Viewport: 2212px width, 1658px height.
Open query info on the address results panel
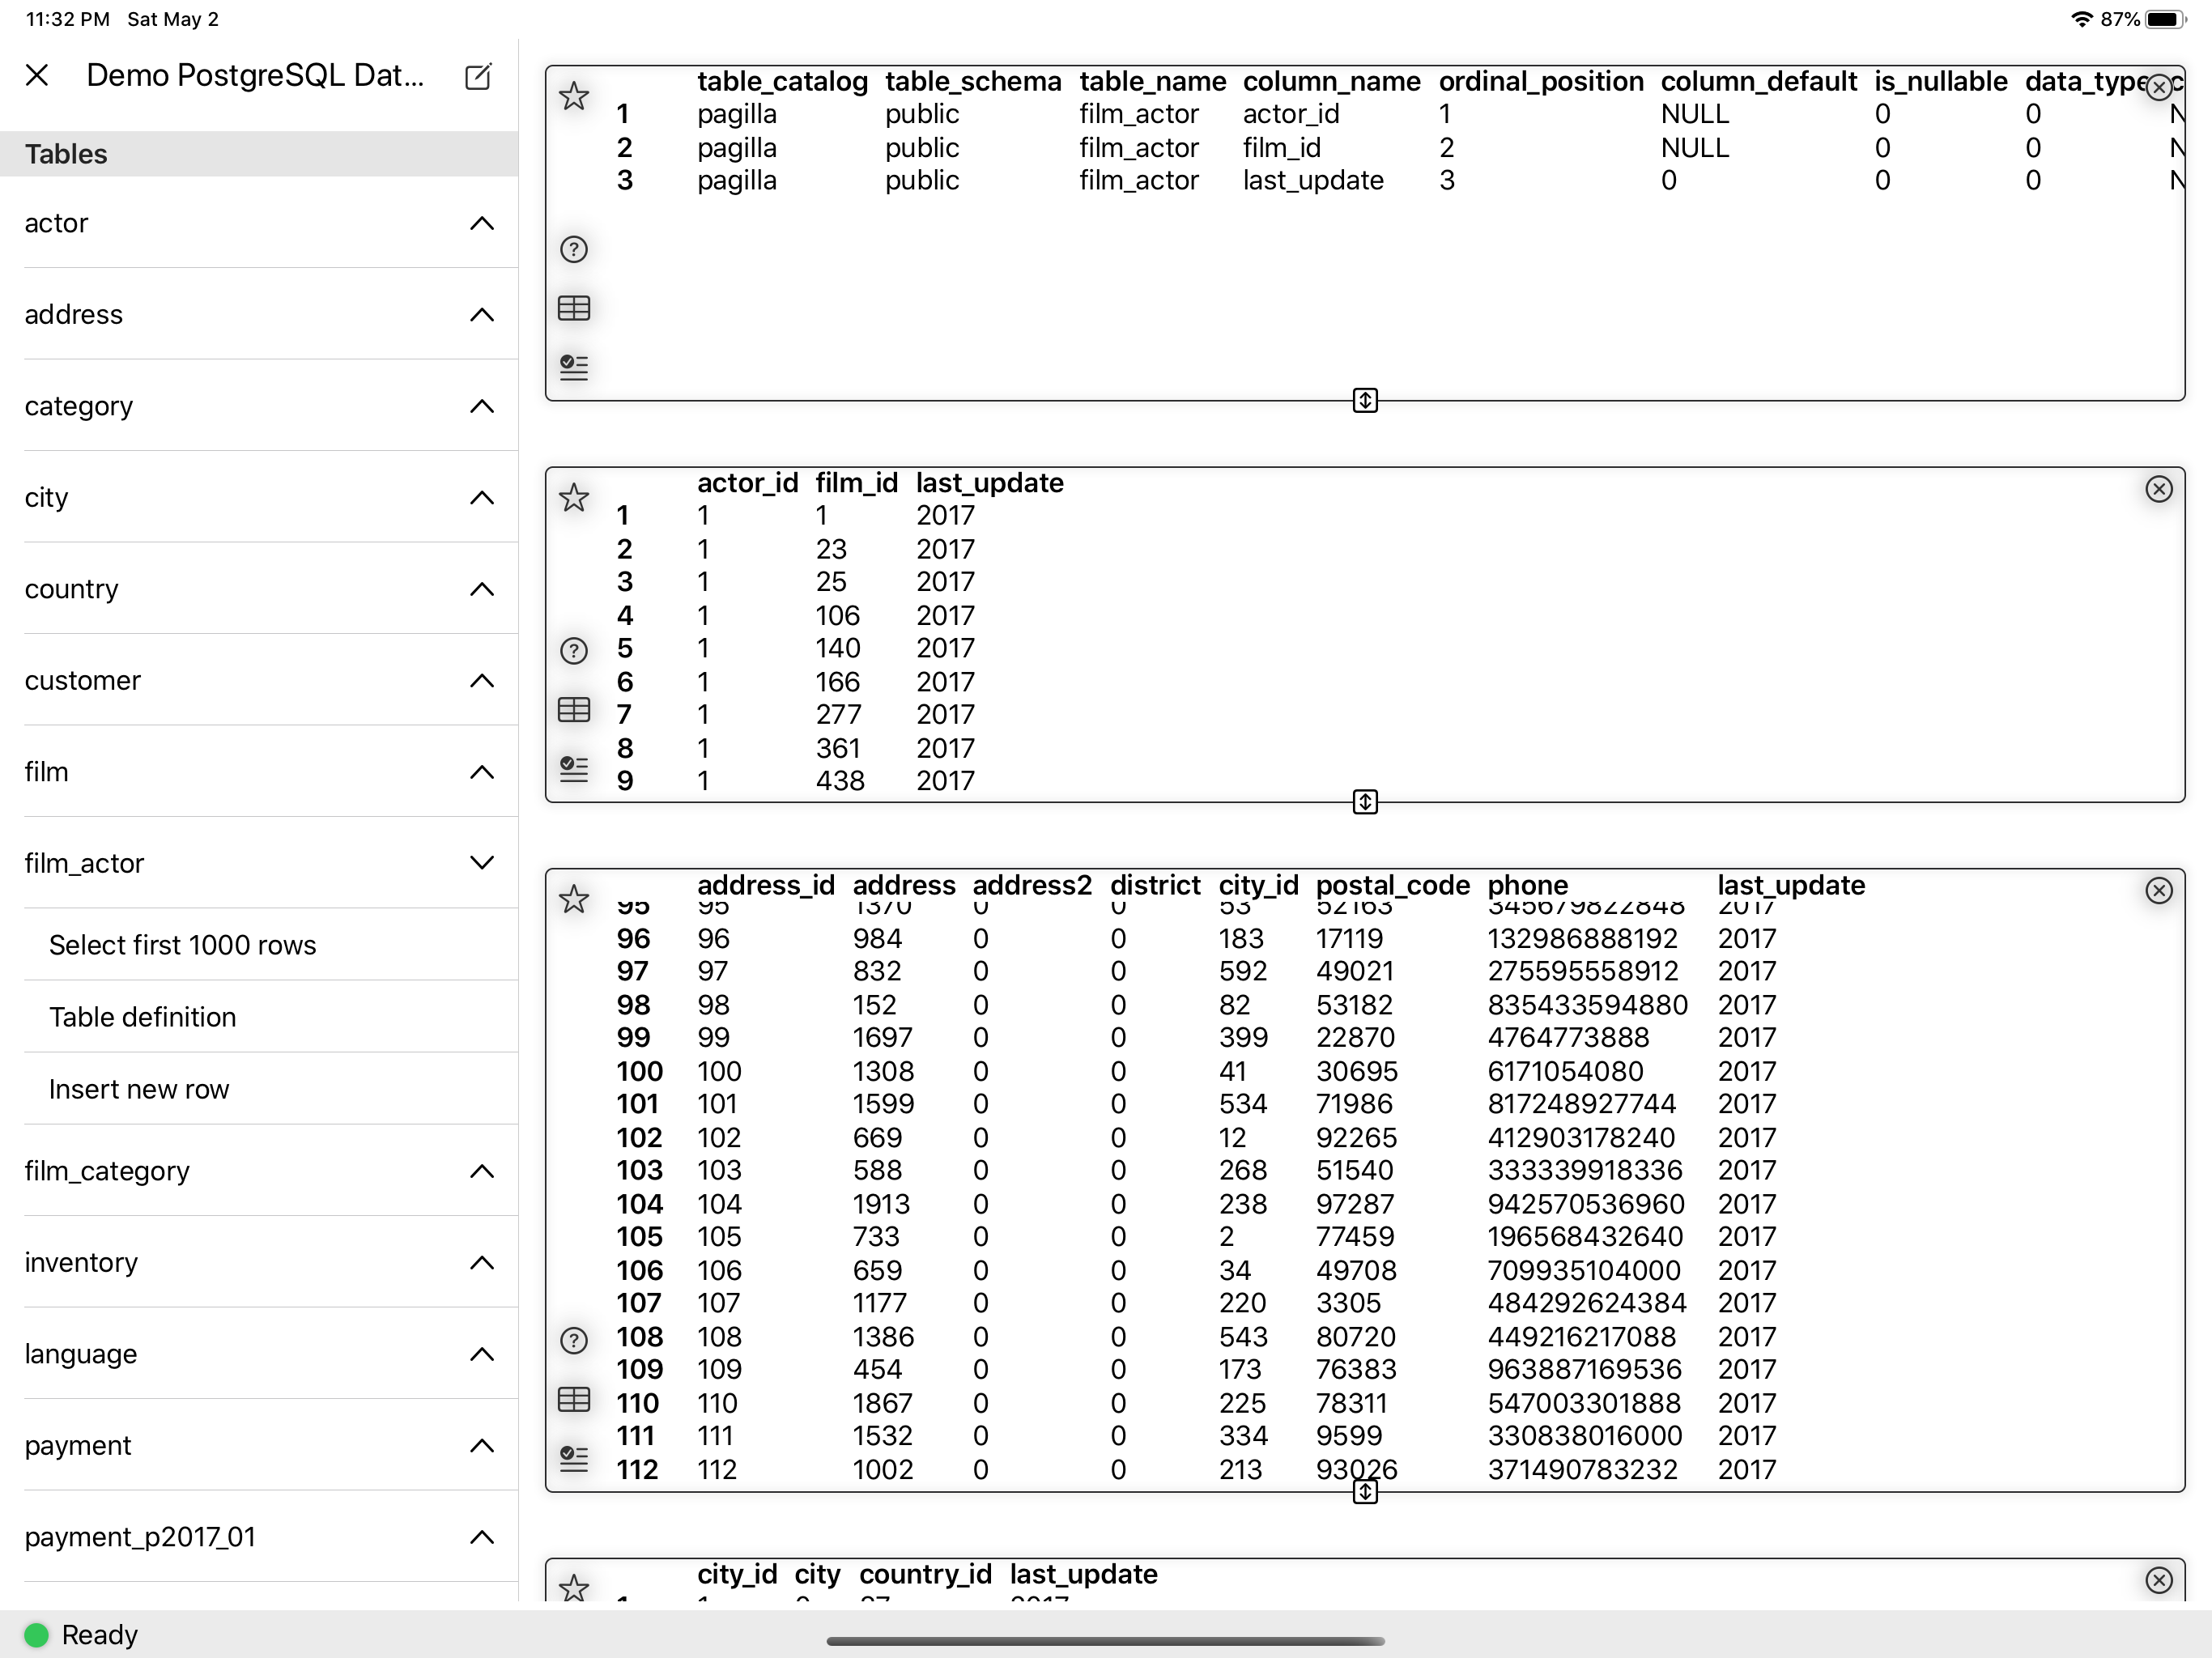[x=575, y=1340]
